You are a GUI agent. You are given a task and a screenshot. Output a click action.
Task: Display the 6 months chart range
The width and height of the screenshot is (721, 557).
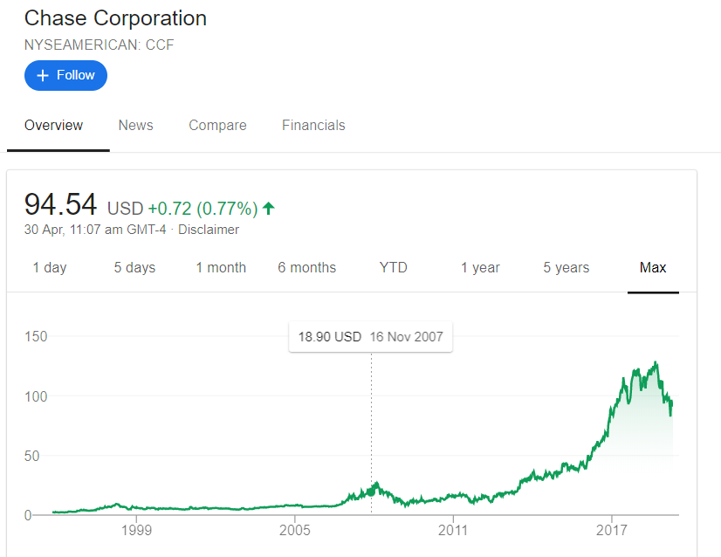pos(306,268)
